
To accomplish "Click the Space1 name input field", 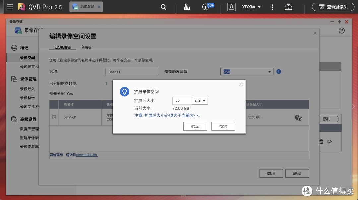I will (132, 72).
